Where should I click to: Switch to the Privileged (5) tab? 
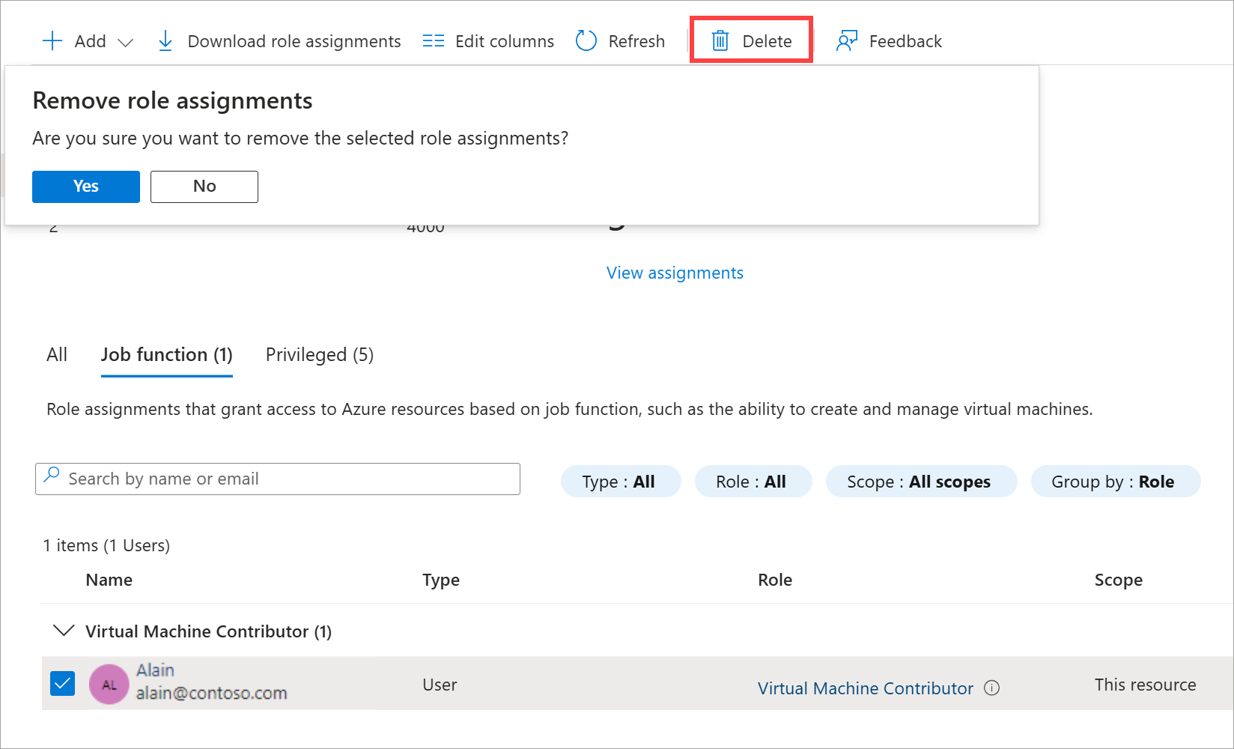click(320, 354)
